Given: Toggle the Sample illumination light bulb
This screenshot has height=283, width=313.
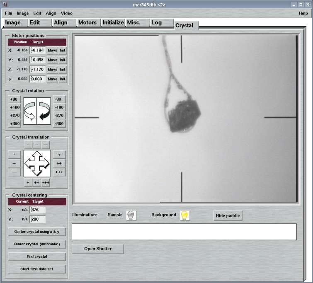Looking at the screenshot, I should click(x=131, y=215).
